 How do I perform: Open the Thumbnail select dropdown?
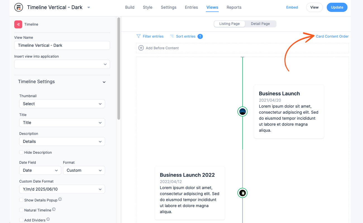point(62,103)
